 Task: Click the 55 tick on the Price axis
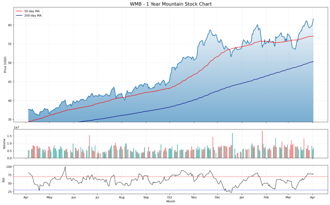[x=10, y=44]
